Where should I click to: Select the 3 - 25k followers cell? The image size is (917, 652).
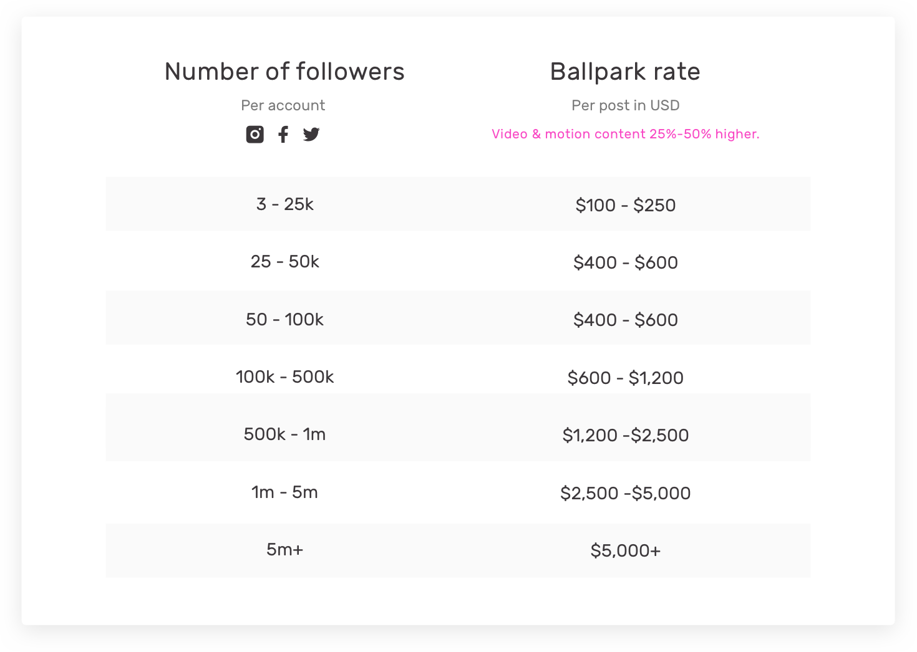pyautogui.click(x=284, y=204)
